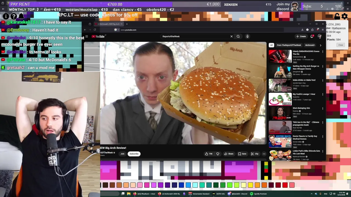
Task: Pick the pure blue color swatch in the palette
Action: [x=181, y=185]
